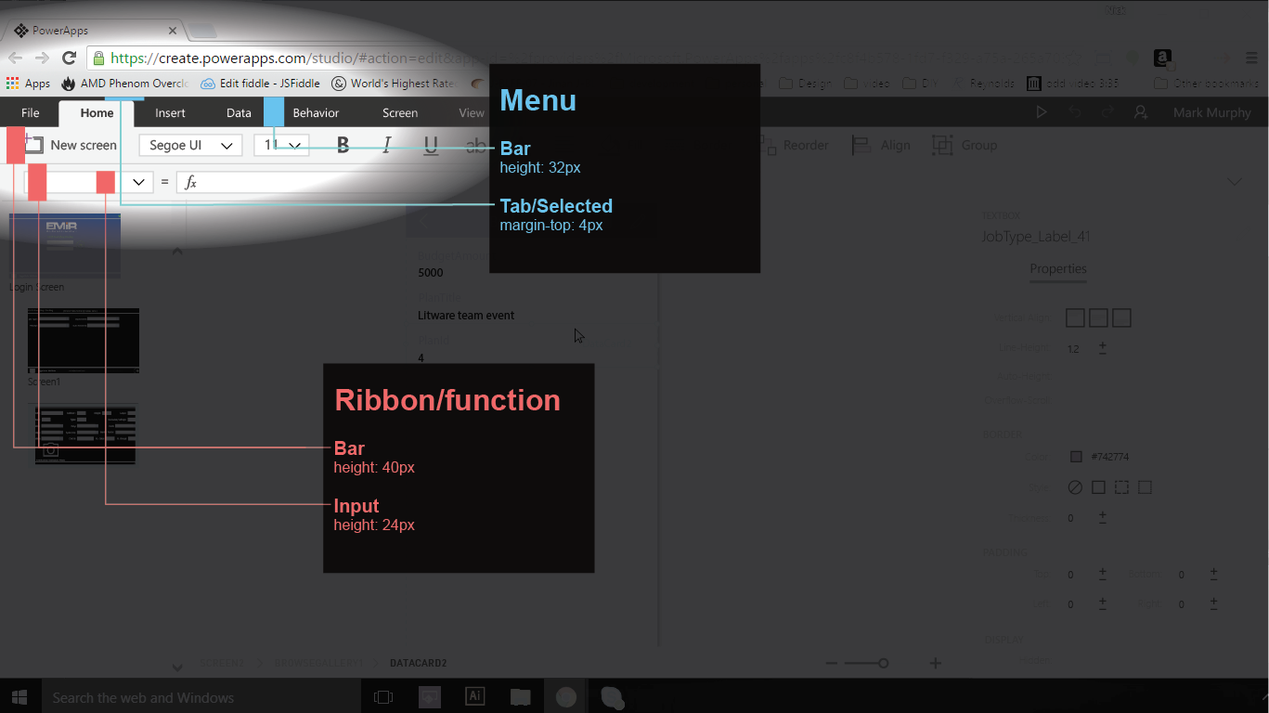
Task: Select the no-border style icon
Action: coord(1075,487)
